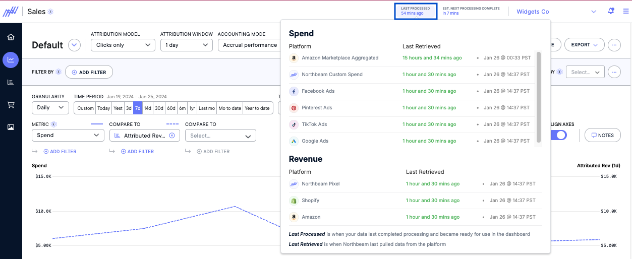
Task: Open the bar chart sidebar icon
Action: [x=11, y=82]
